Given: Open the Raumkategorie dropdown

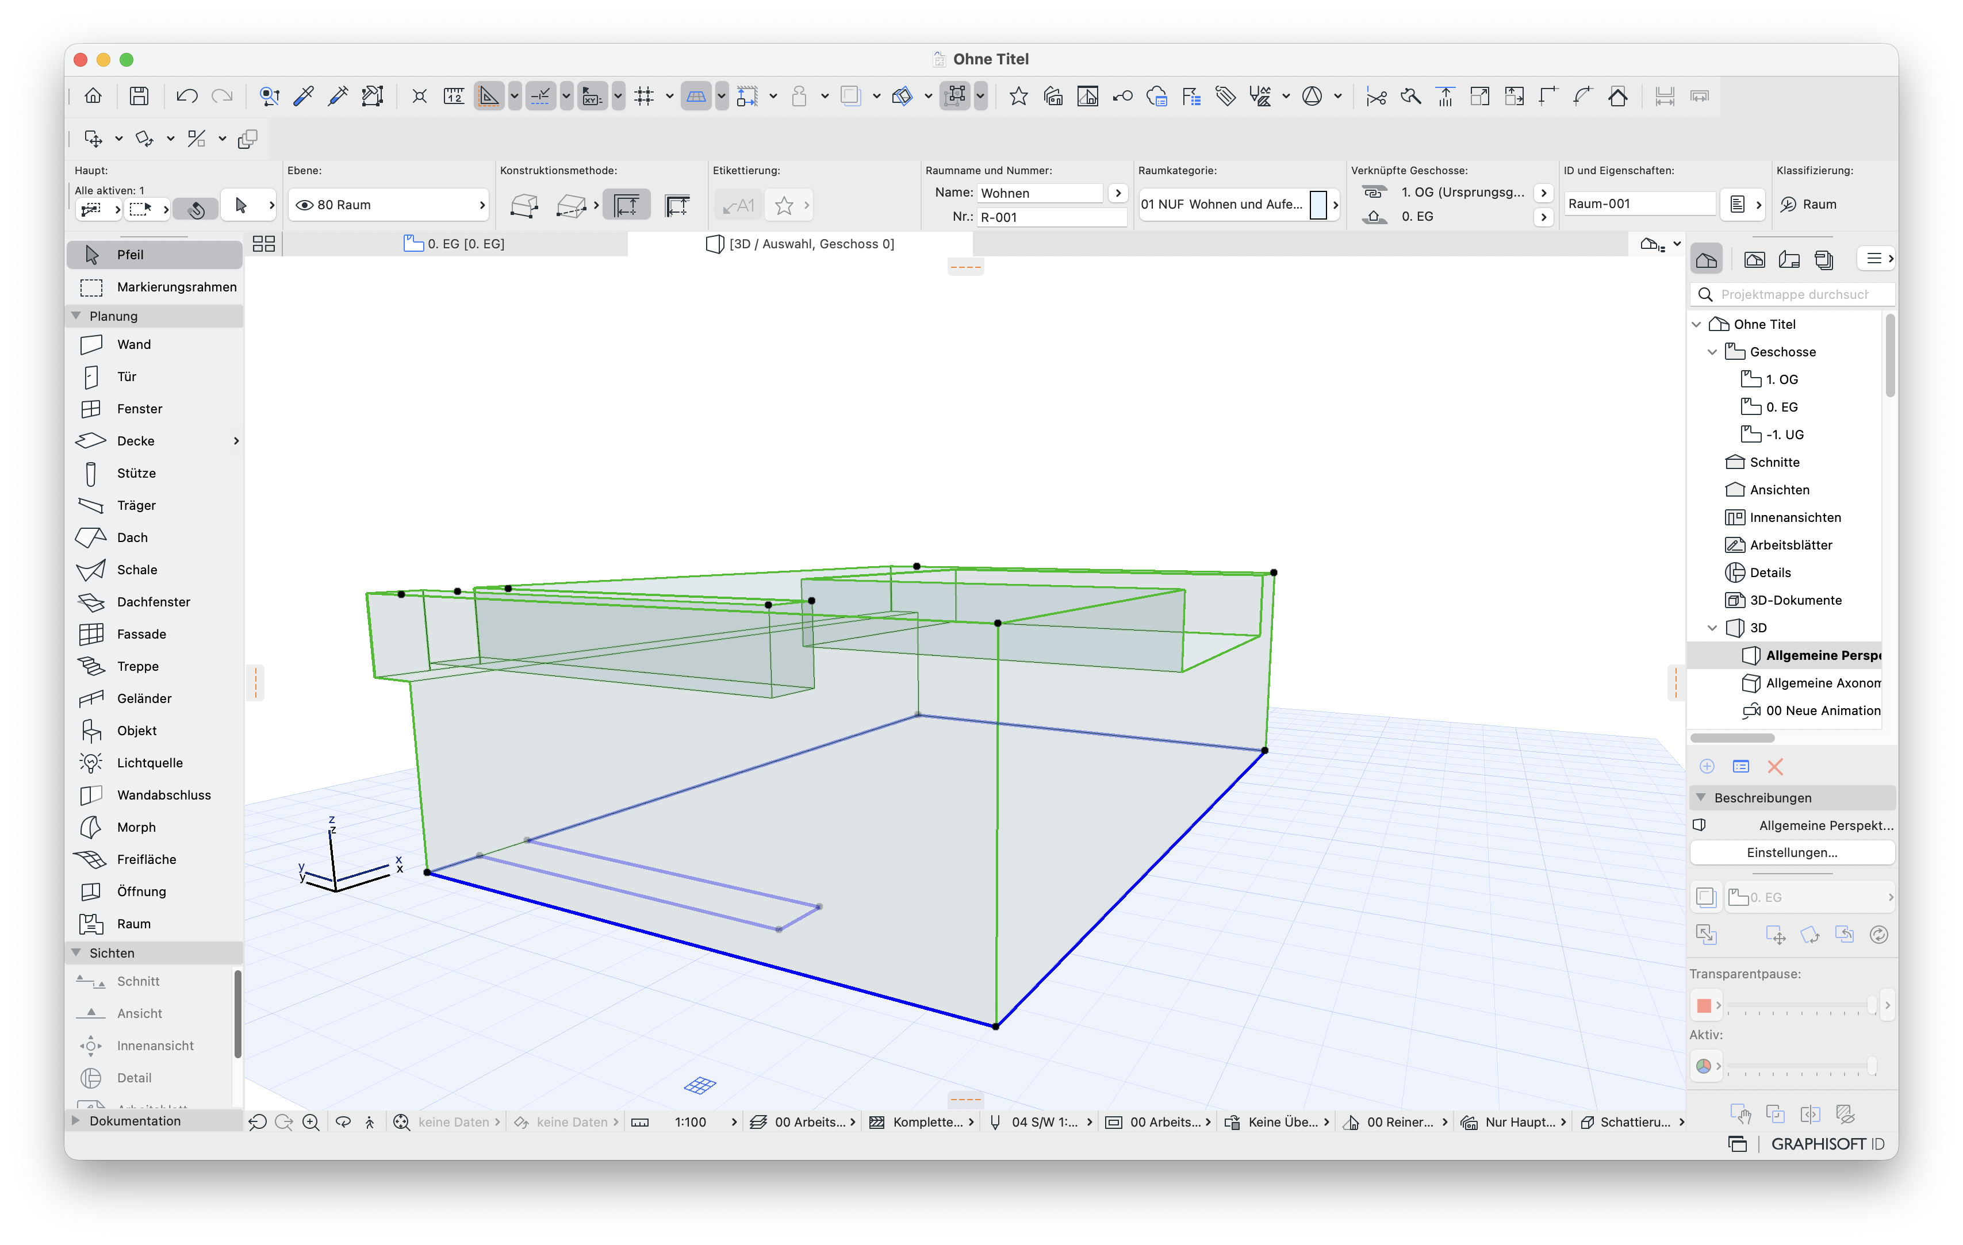Looking at the screenshot, I should (x=1239, y=205).
